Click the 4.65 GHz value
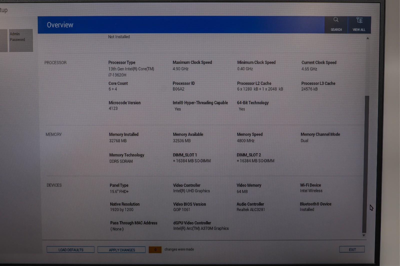The height and width of the screenshot is (266, 400). coord(309,69)
